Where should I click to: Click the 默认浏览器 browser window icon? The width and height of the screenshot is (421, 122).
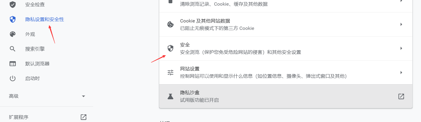click(x=13, y=64)
